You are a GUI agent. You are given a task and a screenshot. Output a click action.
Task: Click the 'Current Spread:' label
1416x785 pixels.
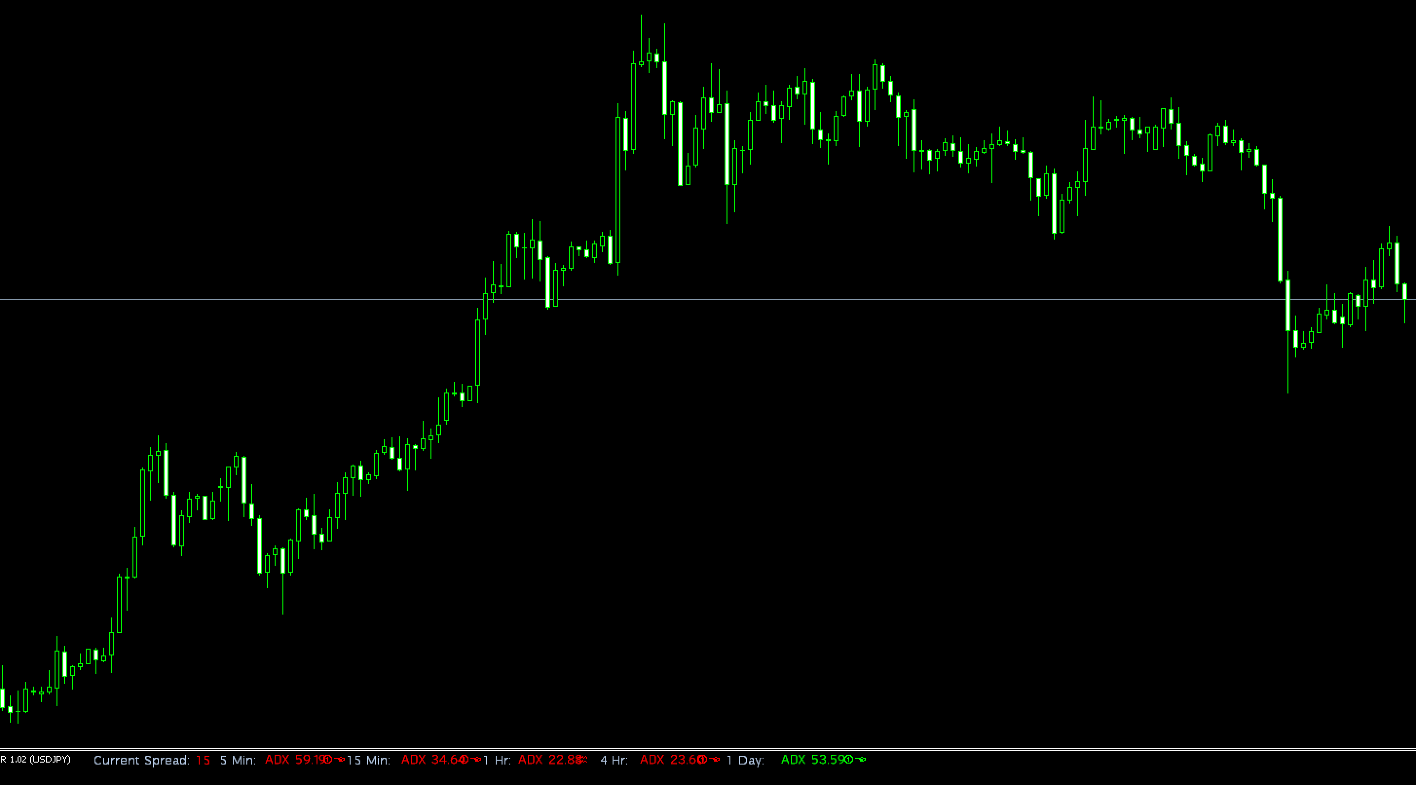coord(141,760)
